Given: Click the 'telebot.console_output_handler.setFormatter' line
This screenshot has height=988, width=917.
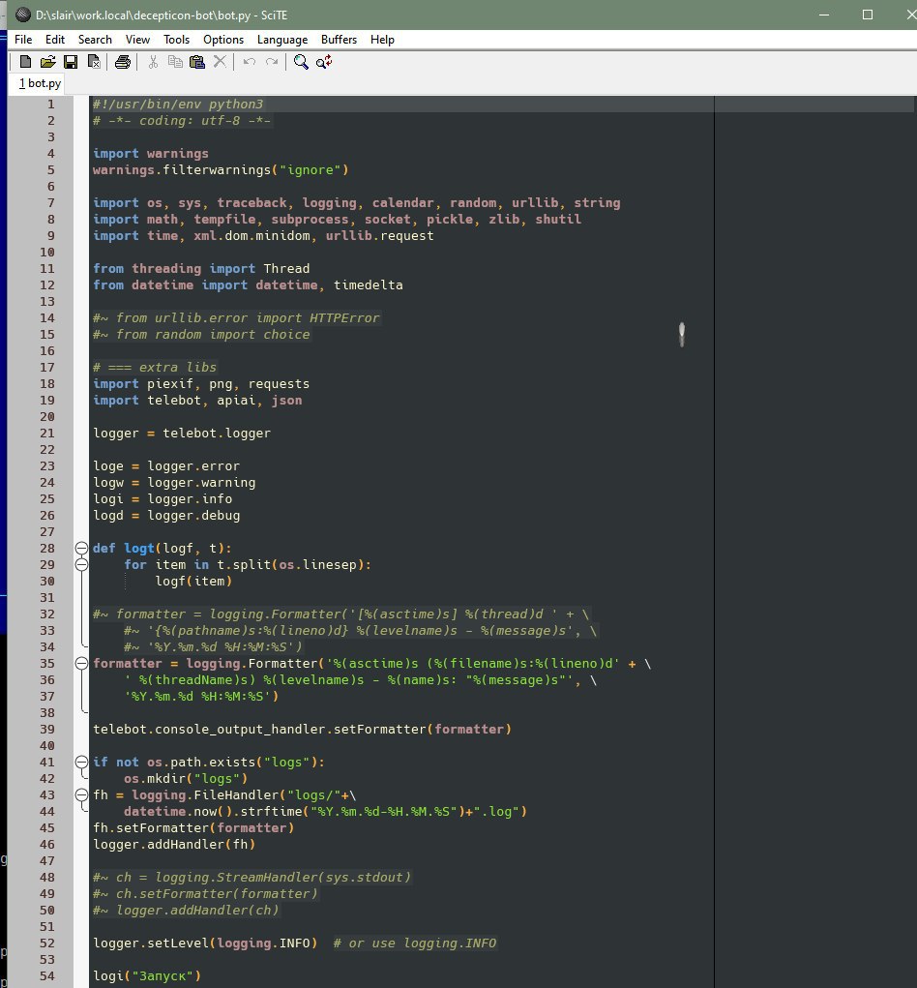Looking at the screenshot, I should 303,730.
